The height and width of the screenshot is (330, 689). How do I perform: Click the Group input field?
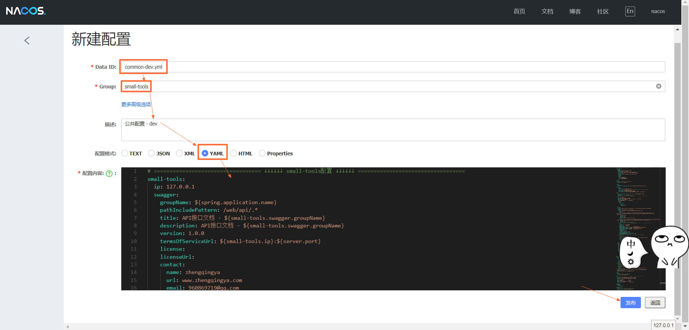coord(393,87)
